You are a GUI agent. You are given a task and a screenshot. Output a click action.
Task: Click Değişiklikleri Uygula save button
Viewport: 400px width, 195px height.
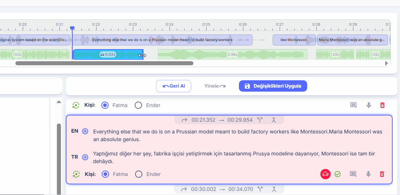(x=273, y=86)
